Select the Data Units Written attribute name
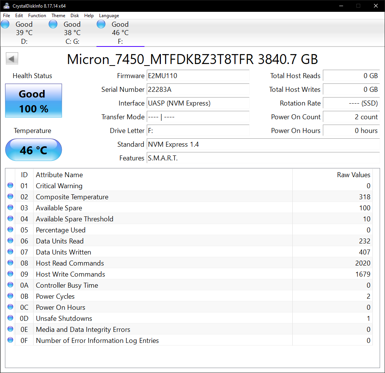385x373 pixels. 63,252
